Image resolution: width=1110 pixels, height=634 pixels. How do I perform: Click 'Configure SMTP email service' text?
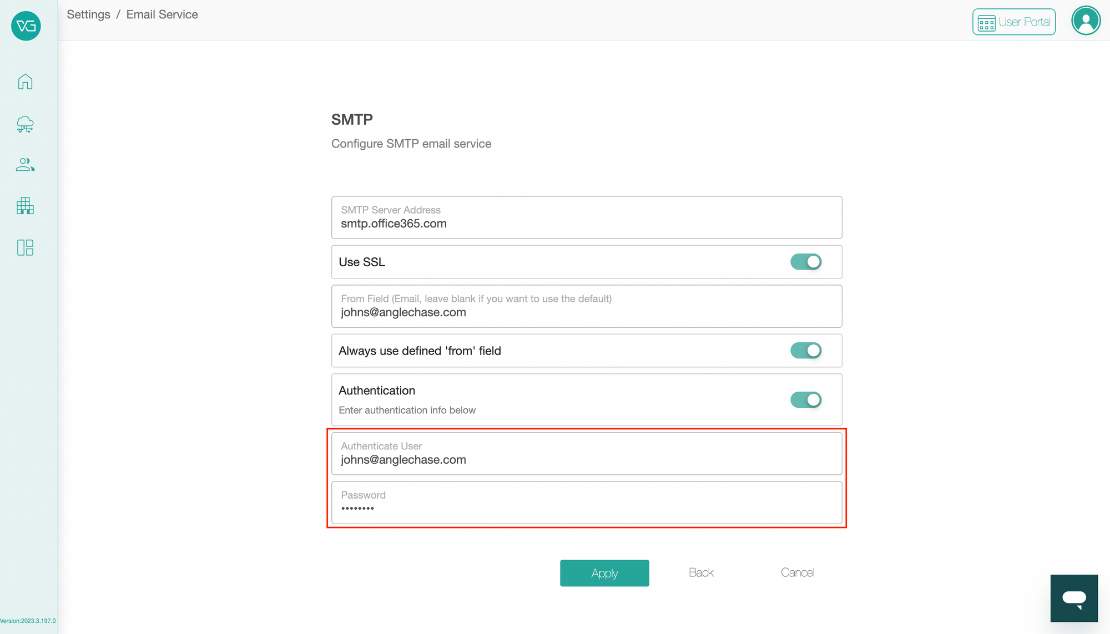pos(411,144)
